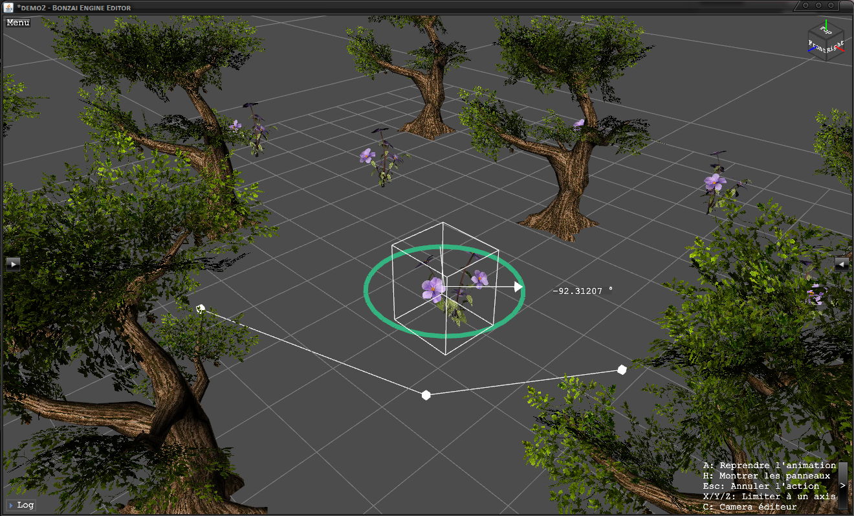Click the Java icon in the title bar
854x516 pixels.
pos(9,6)
